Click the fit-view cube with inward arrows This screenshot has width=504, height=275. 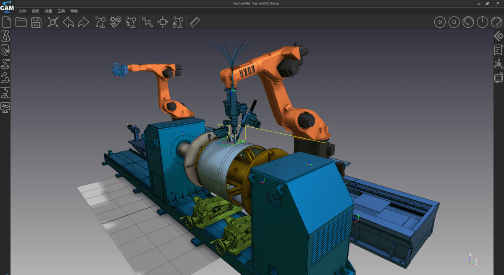(53, 22)
